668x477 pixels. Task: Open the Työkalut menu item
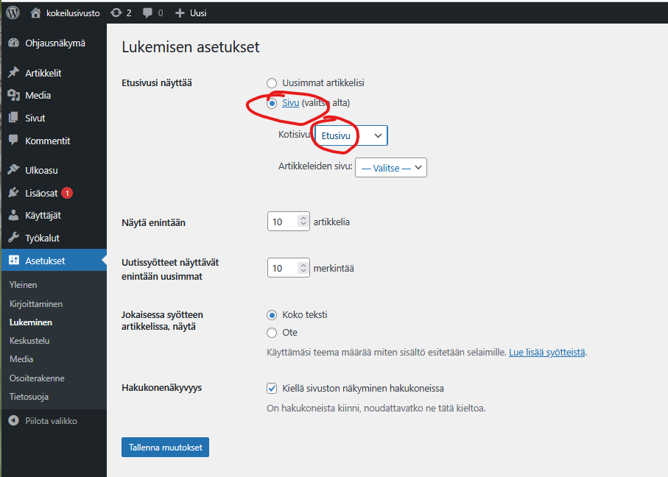pyautogui.click(x=54, y=238)
